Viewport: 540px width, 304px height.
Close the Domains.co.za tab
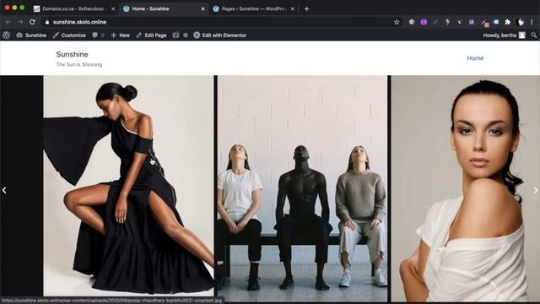(113, 9)
